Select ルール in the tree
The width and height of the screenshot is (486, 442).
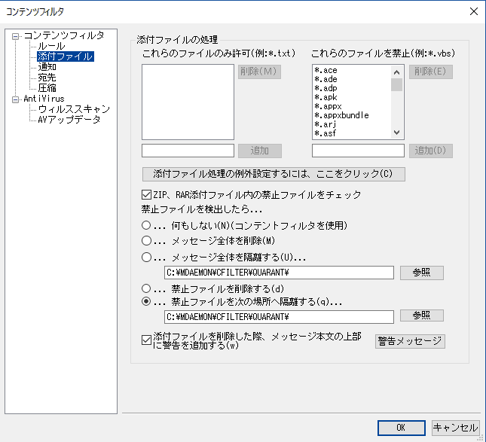click(51, 46)
